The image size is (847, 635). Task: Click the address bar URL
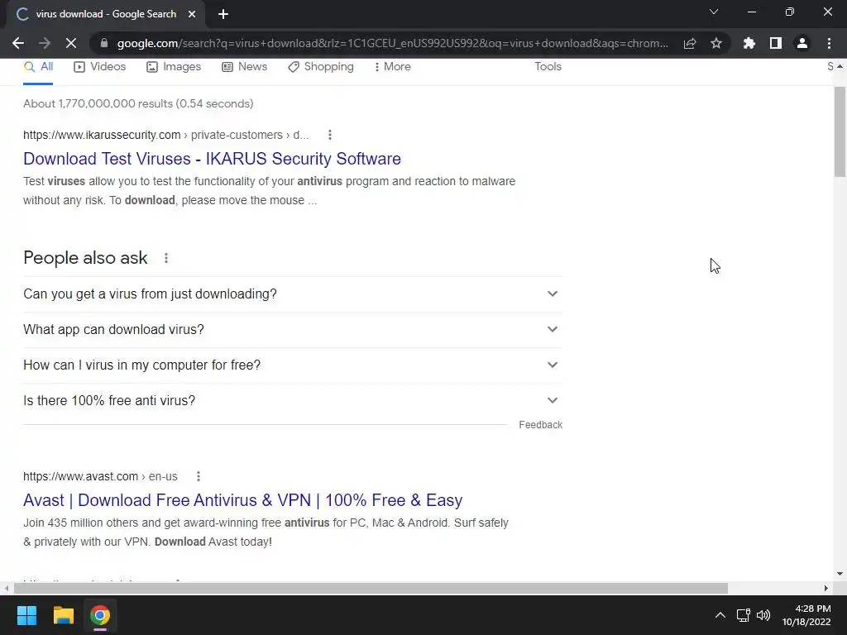tap(393, 43)
